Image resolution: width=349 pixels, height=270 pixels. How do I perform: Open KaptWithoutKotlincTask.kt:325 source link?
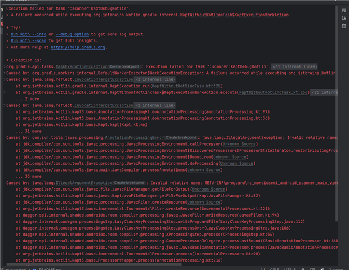click(x=186, y=85)
